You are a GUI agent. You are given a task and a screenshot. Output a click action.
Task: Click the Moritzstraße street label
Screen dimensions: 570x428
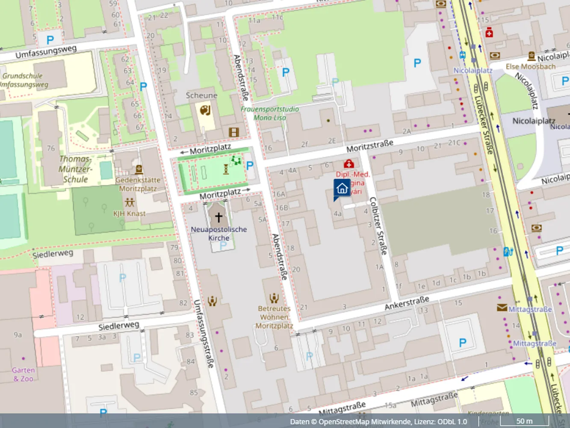370,146
